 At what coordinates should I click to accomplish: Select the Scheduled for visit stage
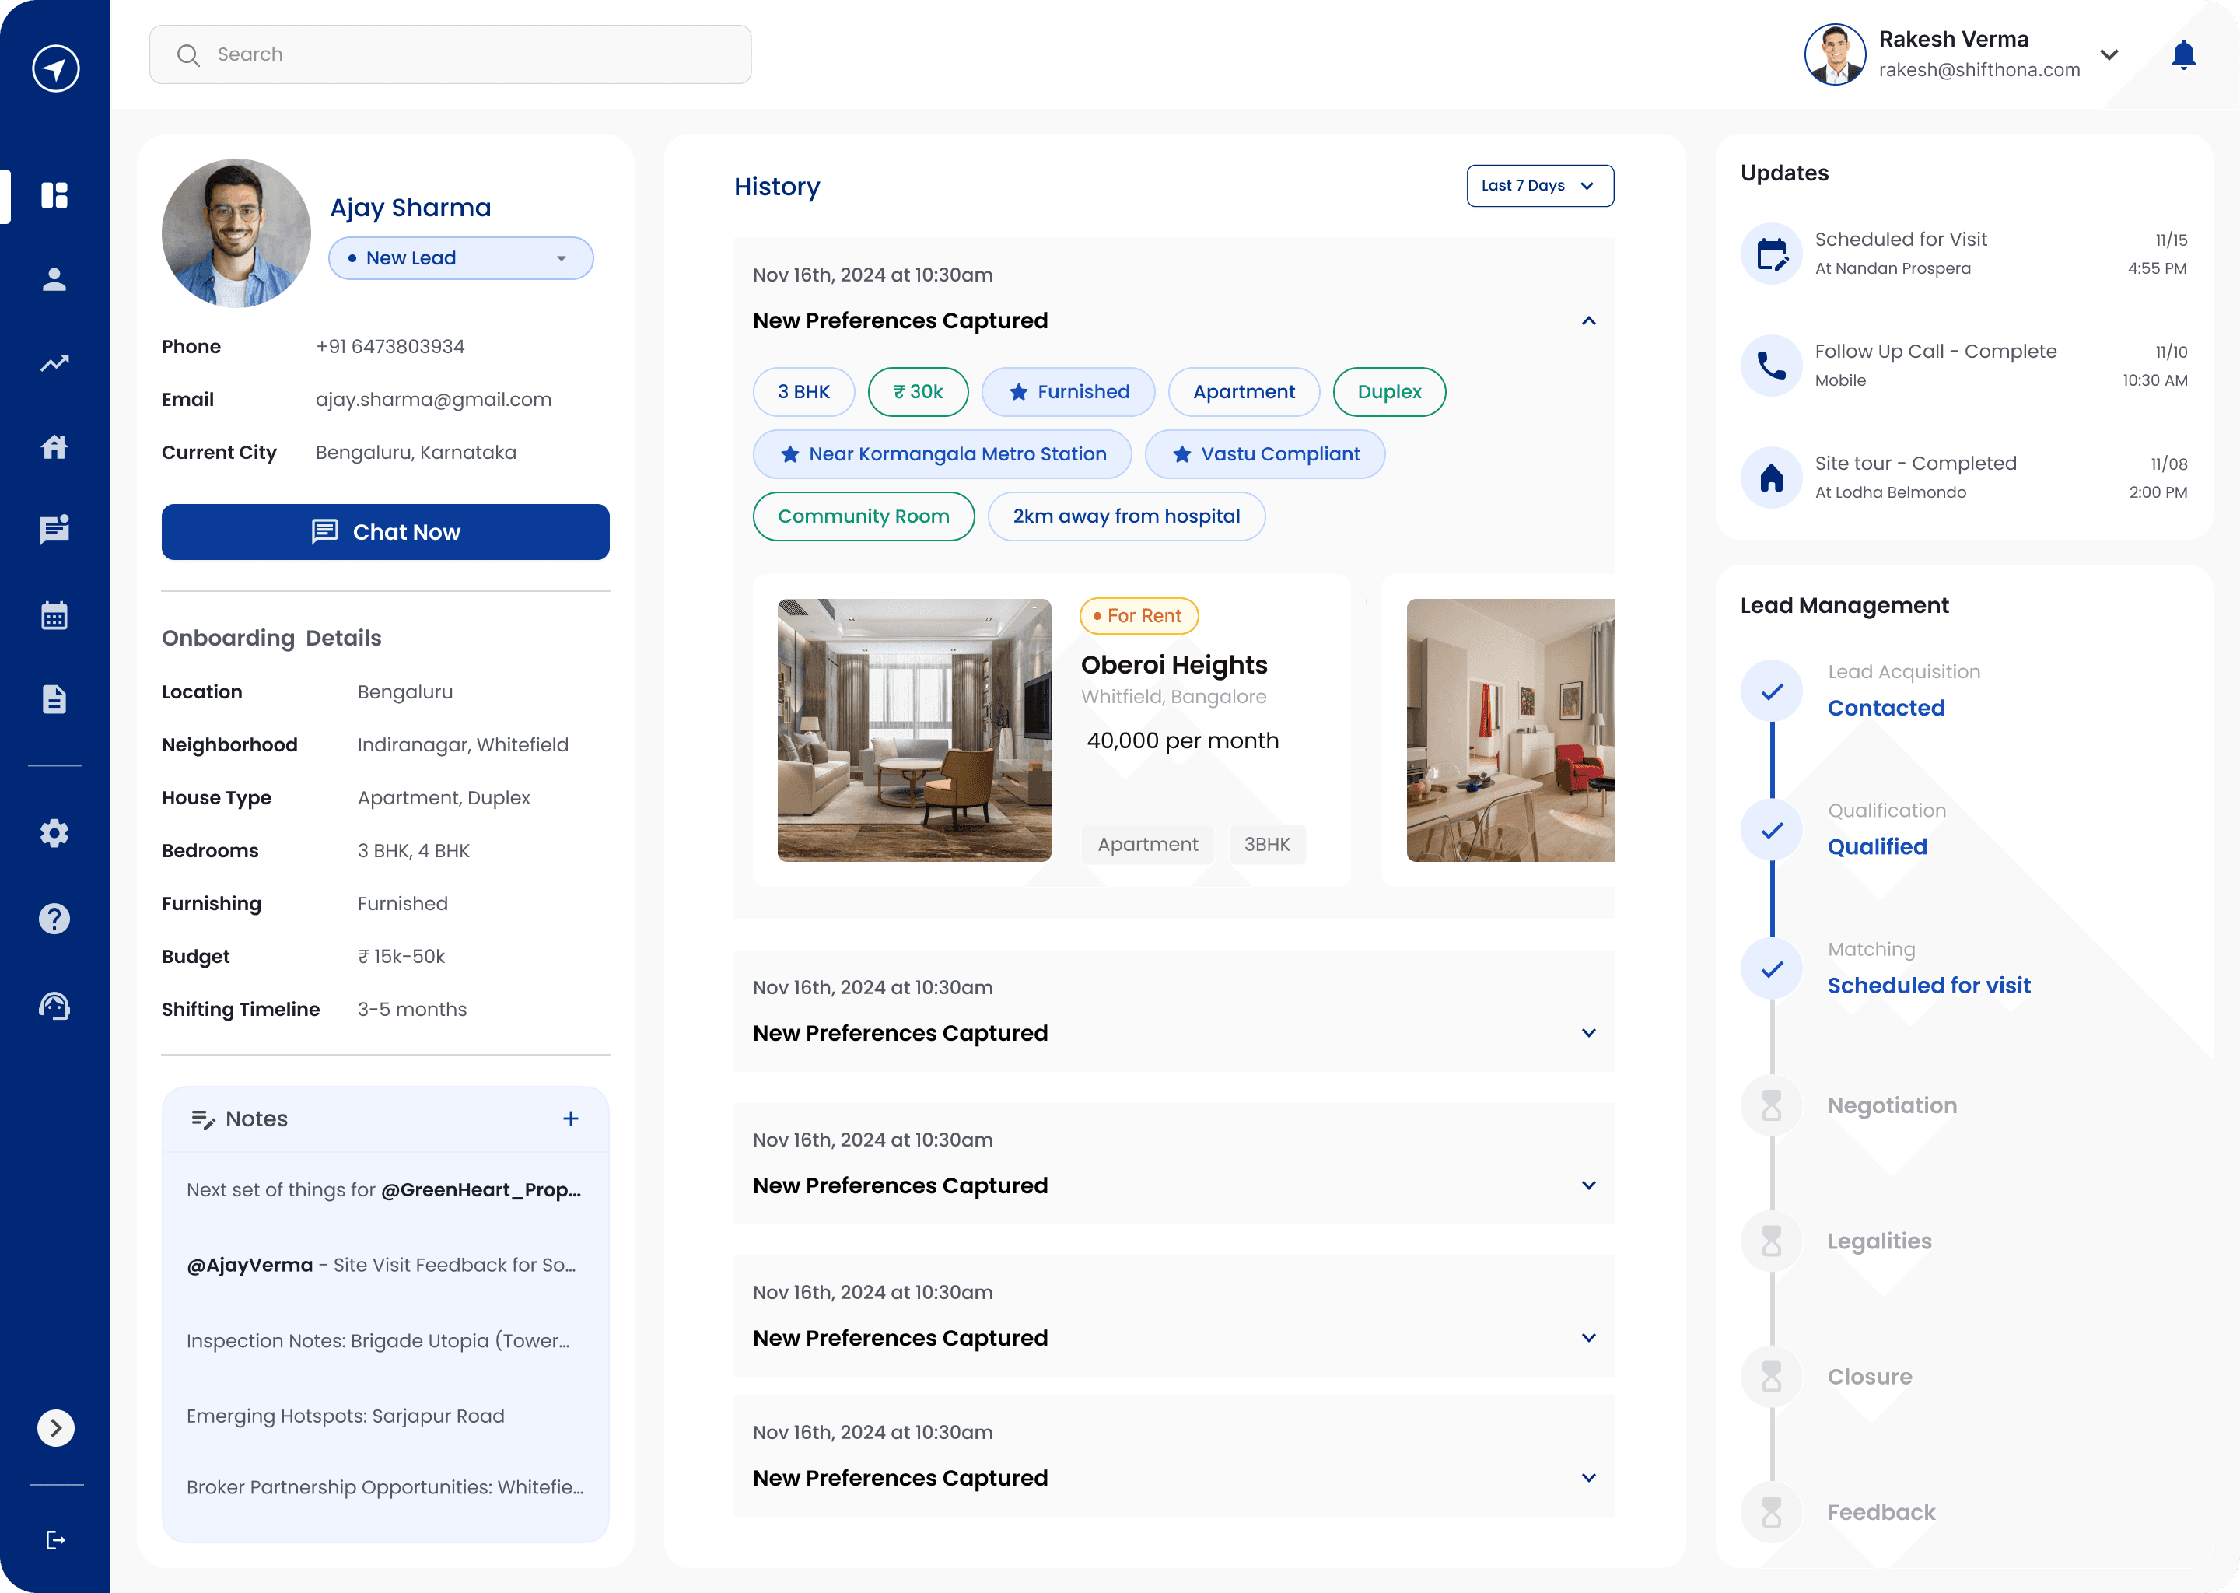coord(1928,985)
